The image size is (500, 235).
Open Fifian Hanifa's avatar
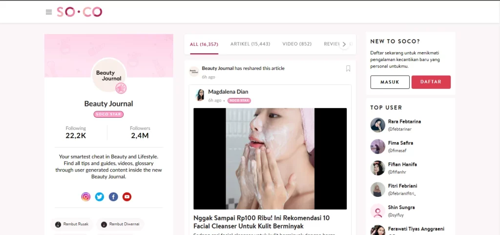coord(378,168)
